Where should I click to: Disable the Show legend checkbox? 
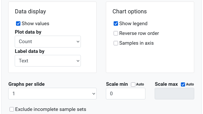pos(116,24)
